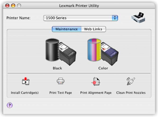This screenshot has width=158, height=117.
Task: Click the printer icon at top right
Action: [138, 17]
